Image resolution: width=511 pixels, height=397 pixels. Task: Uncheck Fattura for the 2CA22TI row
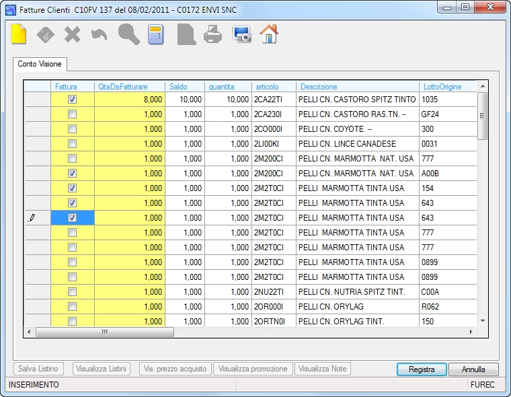tap(73, 99)
